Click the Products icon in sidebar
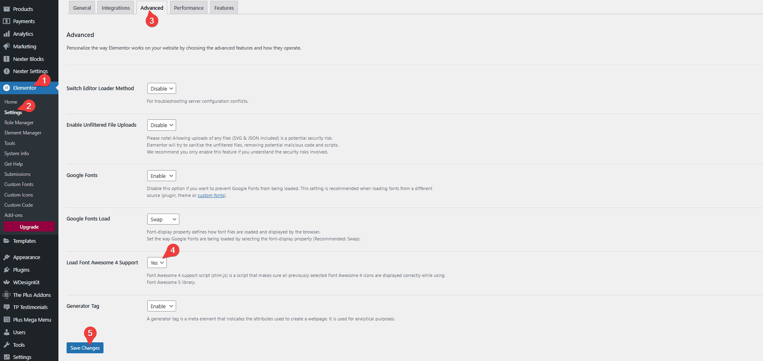763x361 pixels. [x=6, y=9]
